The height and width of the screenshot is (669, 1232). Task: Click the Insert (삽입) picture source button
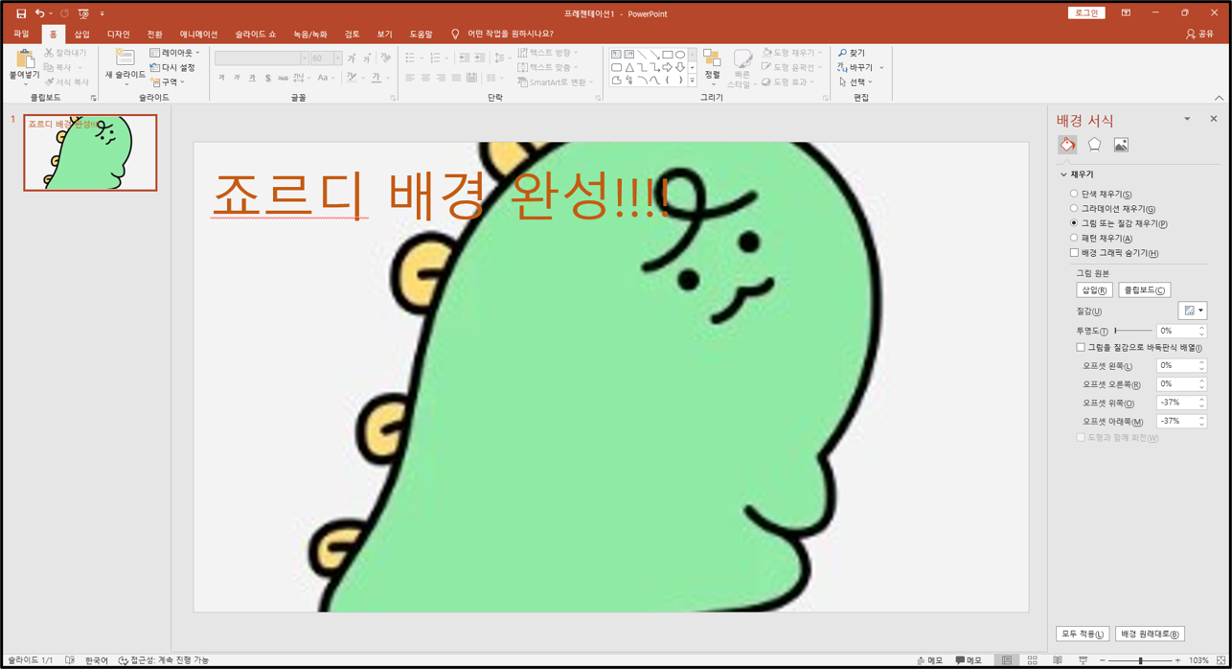click(1094, 289)
